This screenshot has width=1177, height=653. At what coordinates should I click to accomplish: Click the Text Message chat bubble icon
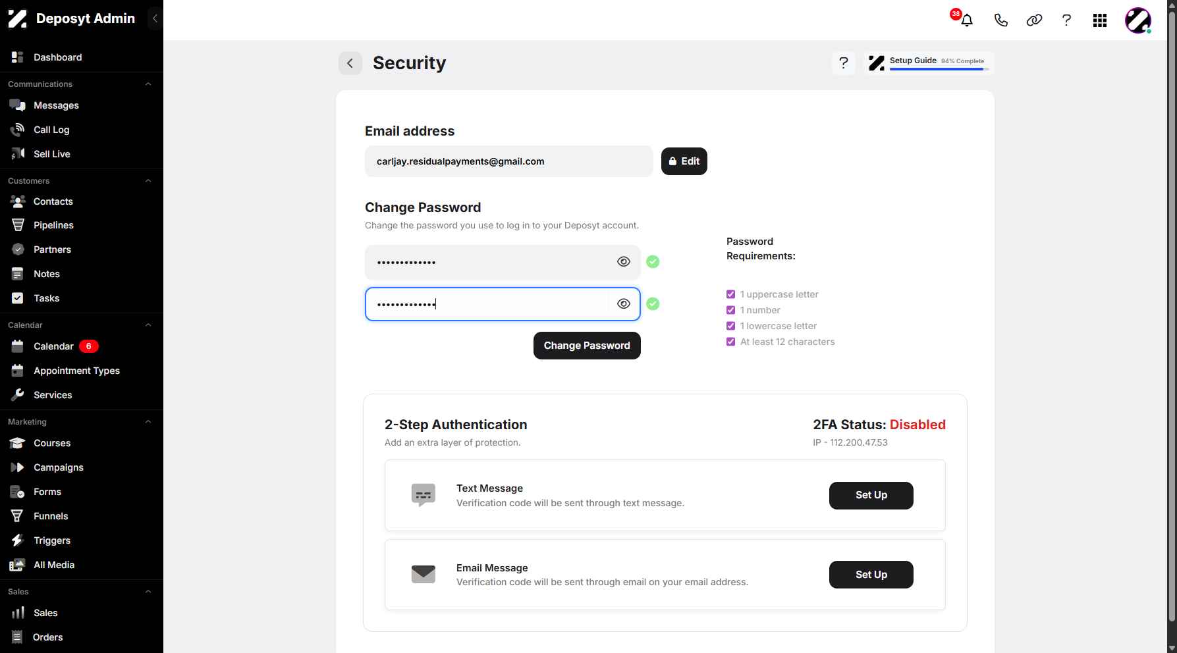[x=424, y=495]
